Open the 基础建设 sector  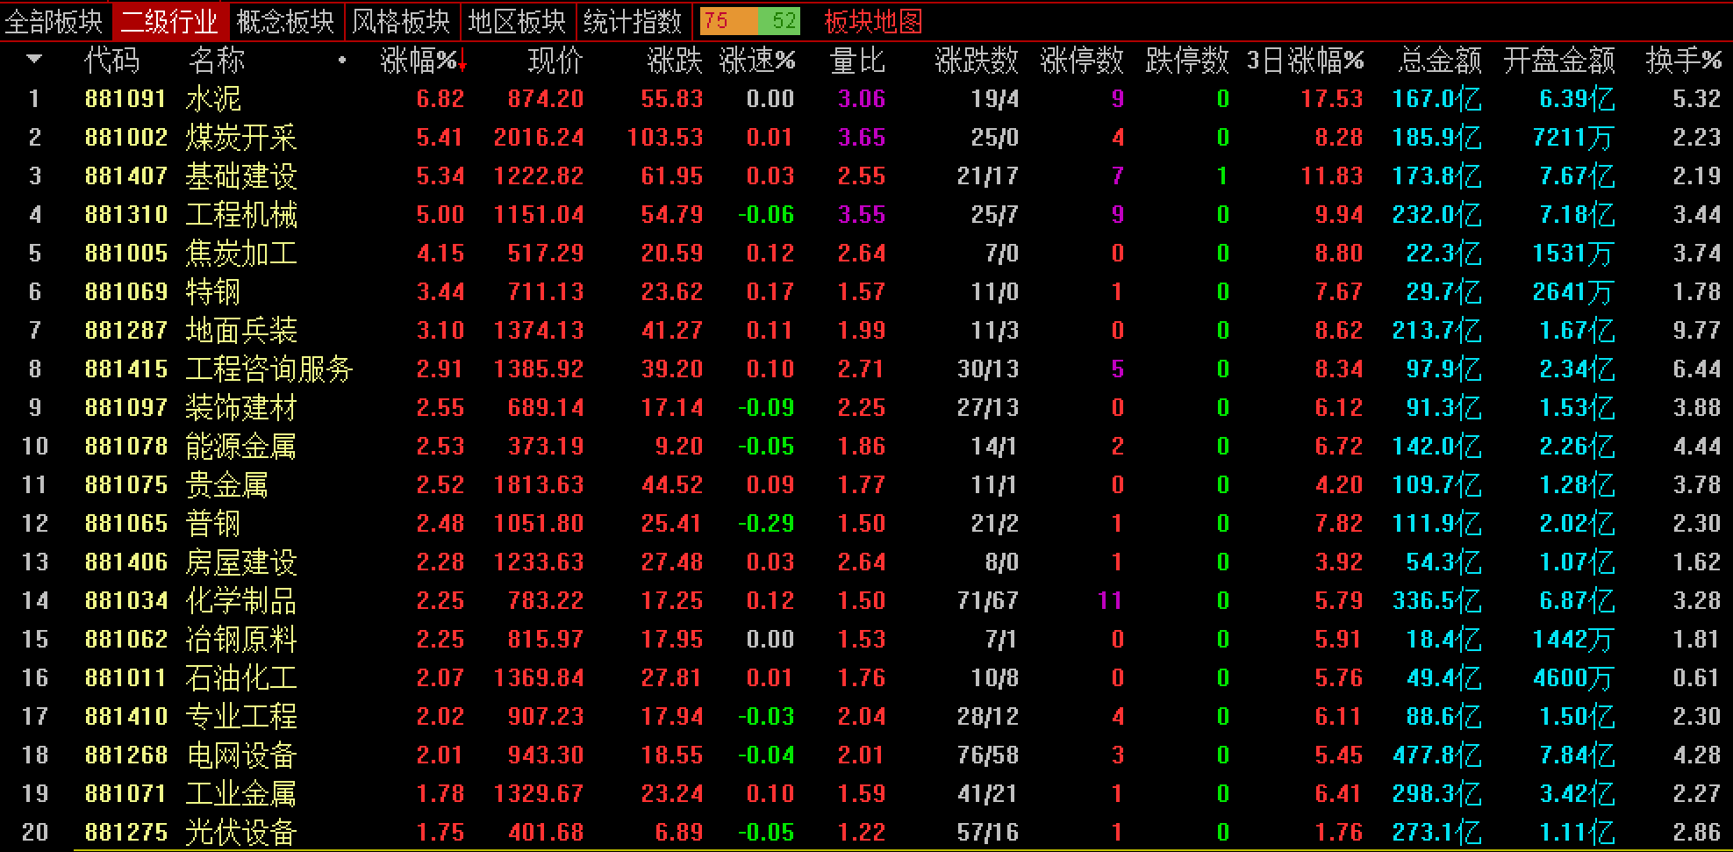241,176
